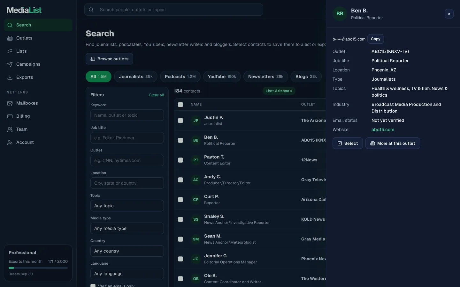Check the box for Andy C.
460x287 pixels.
[180, 180]
